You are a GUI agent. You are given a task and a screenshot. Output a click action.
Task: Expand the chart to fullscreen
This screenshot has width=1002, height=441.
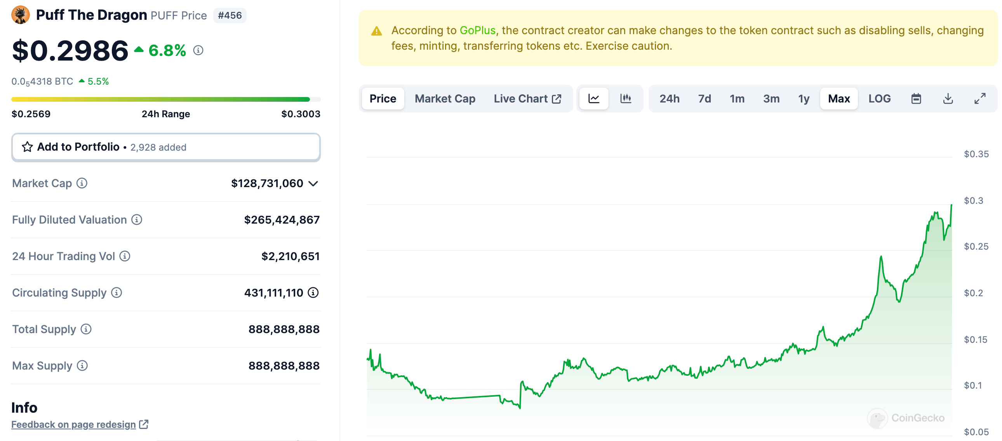click(x=980, y=98)
